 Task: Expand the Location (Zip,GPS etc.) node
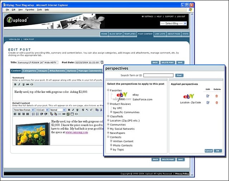coord(108,120)
